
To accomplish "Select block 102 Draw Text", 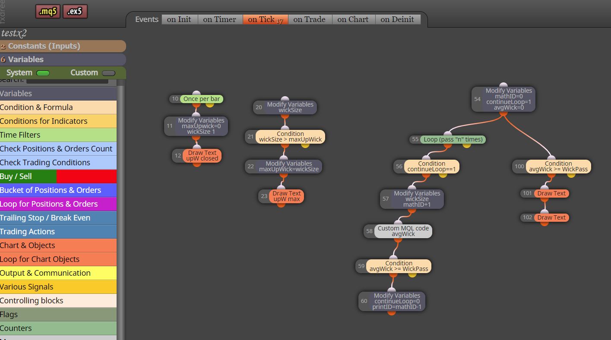I will (545, 218).
